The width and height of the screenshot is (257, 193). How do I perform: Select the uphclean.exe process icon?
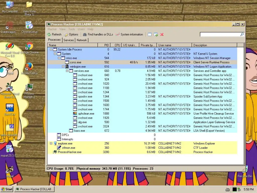[x=75, y=113]
